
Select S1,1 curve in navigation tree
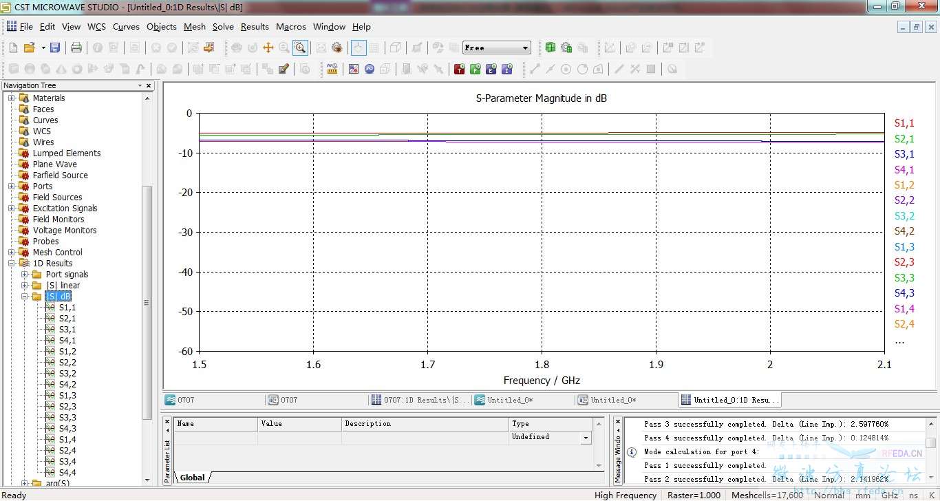pyautogui.click(x=67, y=308)
